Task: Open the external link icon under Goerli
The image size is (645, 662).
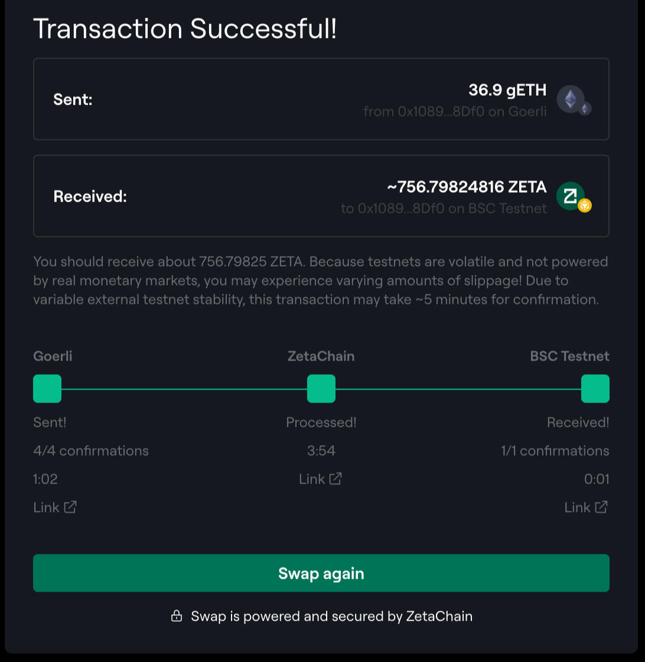Action: coord(70,507)
